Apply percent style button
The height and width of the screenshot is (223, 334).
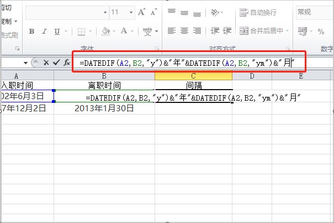(x=321, y=32)
